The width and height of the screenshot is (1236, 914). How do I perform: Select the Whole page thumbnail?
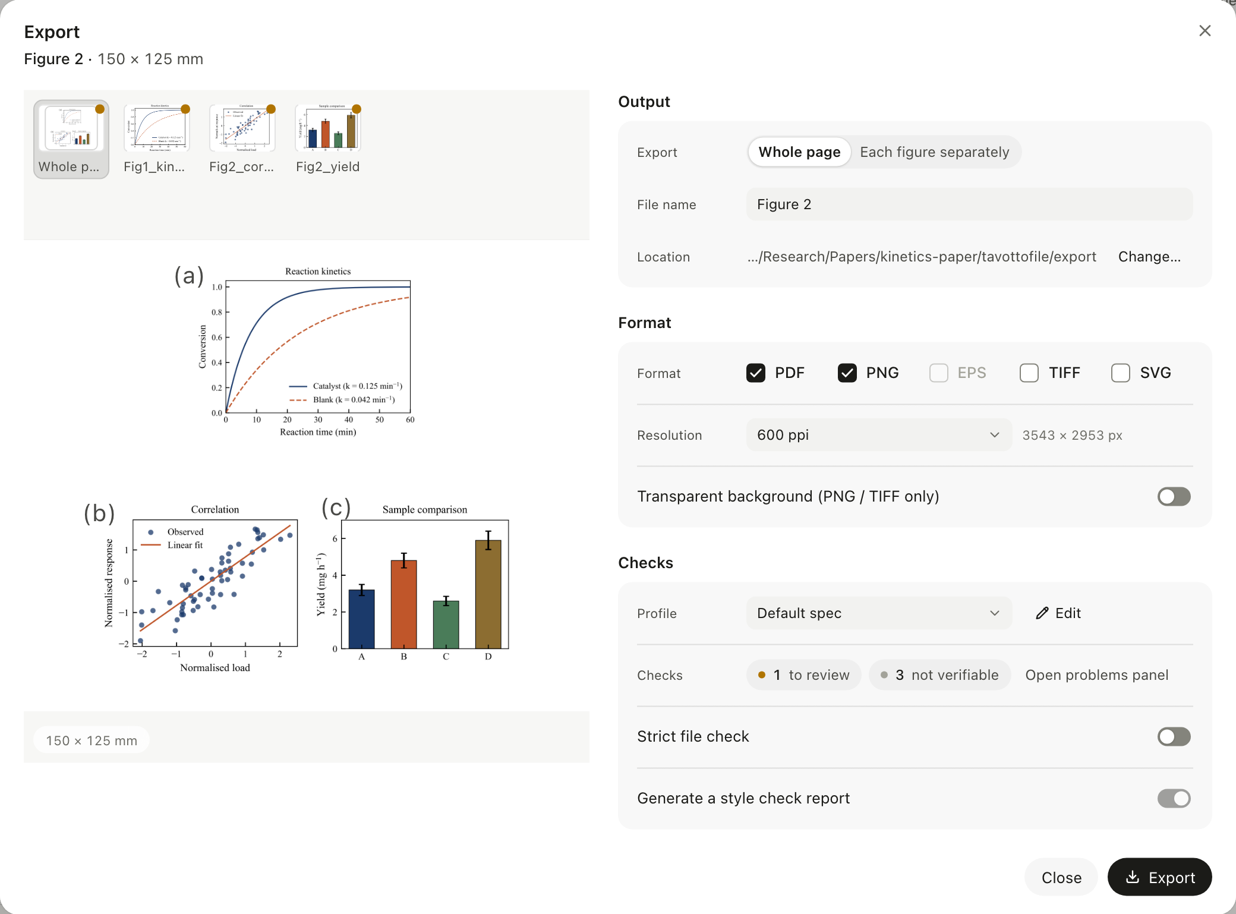71,139
